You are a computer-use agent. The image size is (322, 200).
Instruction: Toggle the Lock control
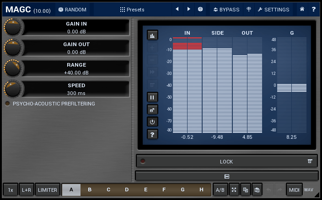click(x=226, y=161)
